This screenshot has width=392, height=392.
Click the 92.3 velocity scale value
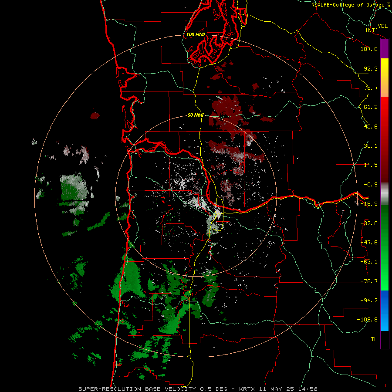tap(371, 68)
